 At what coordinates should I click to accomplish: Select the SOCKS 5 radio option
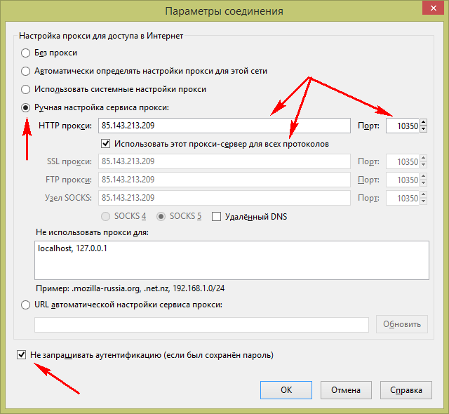click(x=161, y=216)
